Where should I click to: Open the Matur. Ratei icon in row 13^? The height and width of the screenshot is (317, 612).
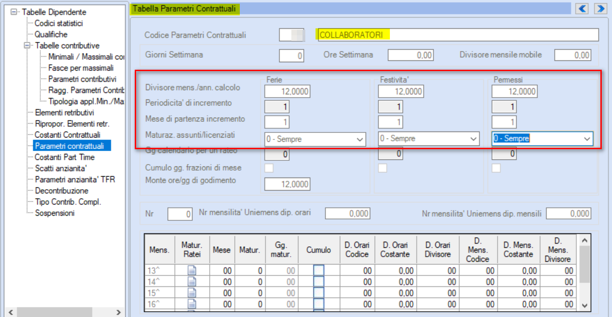point(192,271)
